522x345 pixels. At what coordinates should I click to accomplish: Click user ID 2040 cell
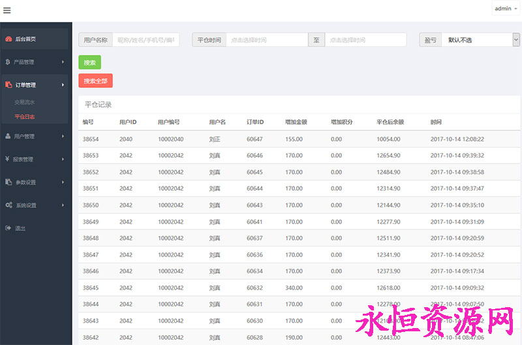126,139
